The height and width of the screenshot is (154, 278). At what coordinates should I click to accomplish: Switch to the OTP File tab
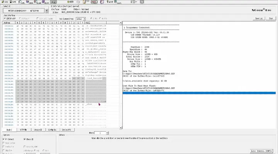tap(24, 130)
